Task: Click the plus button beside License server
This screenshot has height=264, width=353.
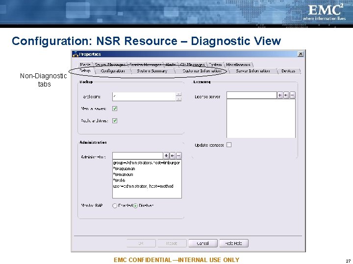Action: [x=280, y=95]
